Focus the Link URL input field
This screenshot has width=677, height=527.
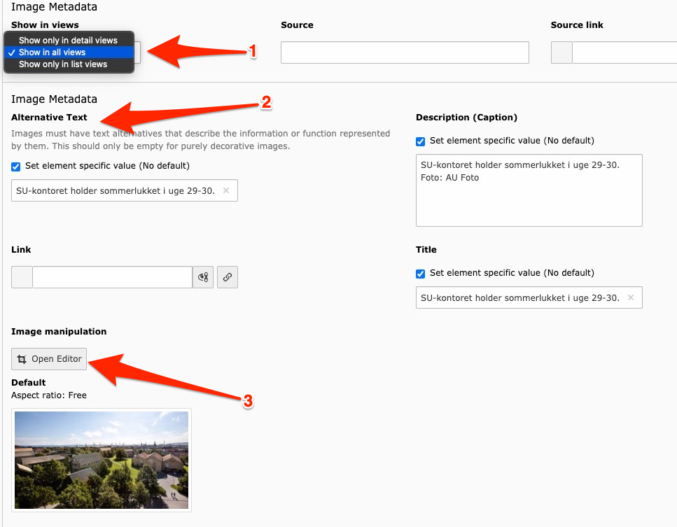112,277
